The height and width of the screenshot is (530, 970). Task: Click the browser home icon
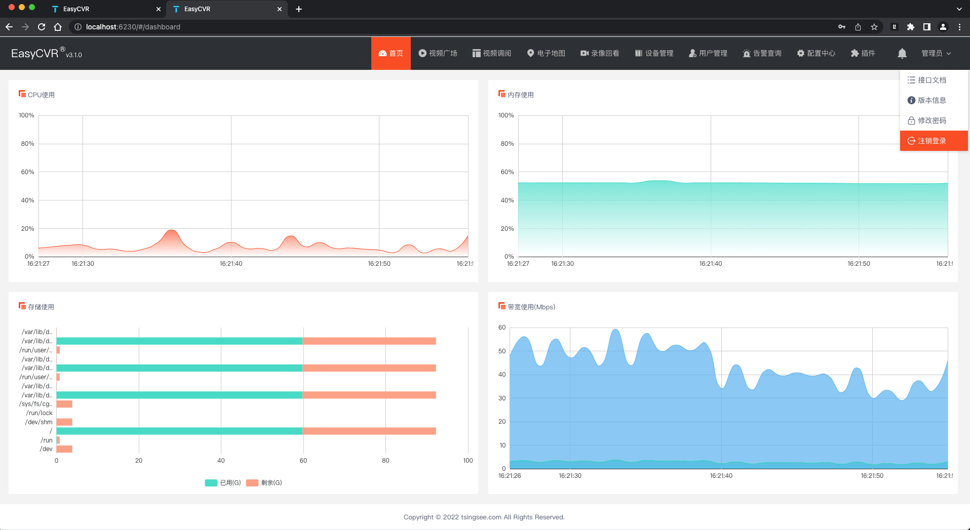[58, 27]
